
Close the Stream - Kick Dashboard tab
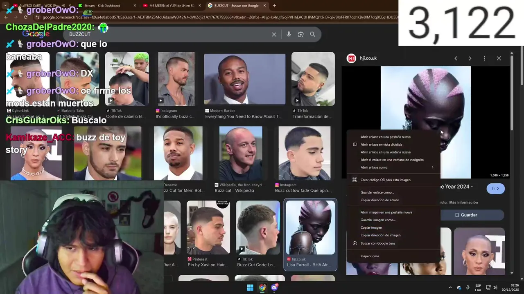(x=135, y=6)
